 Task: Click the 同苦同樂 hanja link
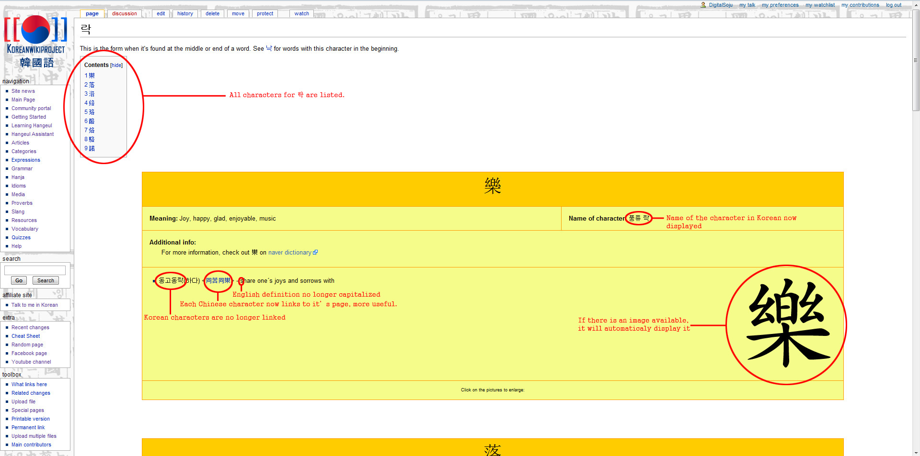(218, 281)
